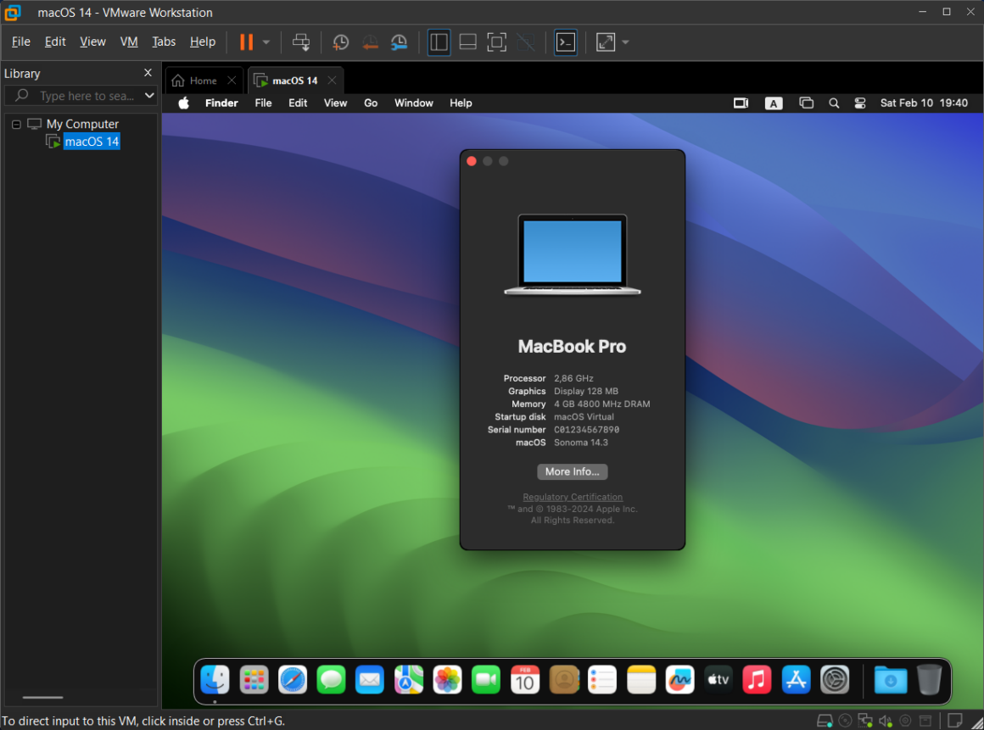Open the macOS Go menu
Screen dimensions: 984x730
(371, 103)
